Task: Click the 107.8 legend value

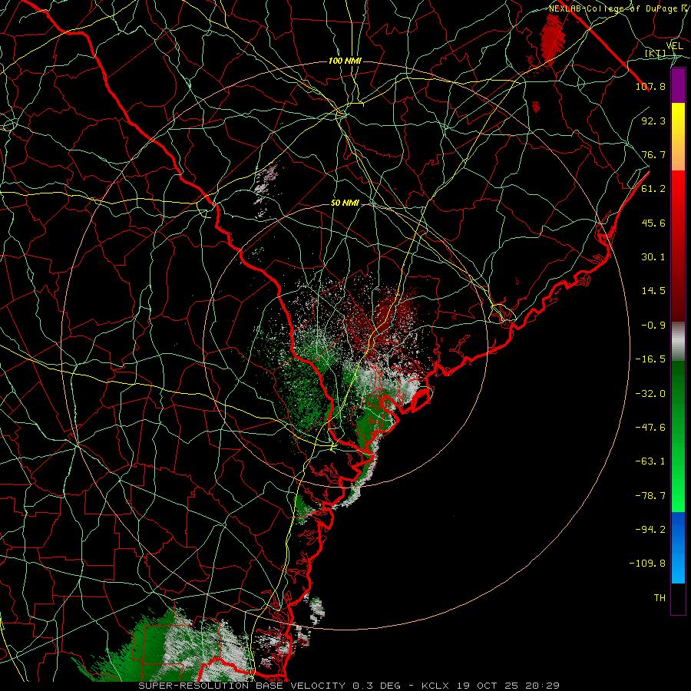Action: pos(650,86)
